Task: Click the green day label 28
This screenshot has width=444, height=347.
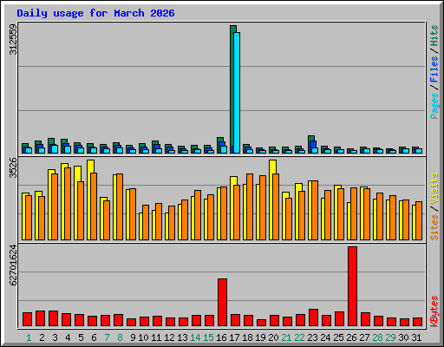Action: tap(377, 337)
